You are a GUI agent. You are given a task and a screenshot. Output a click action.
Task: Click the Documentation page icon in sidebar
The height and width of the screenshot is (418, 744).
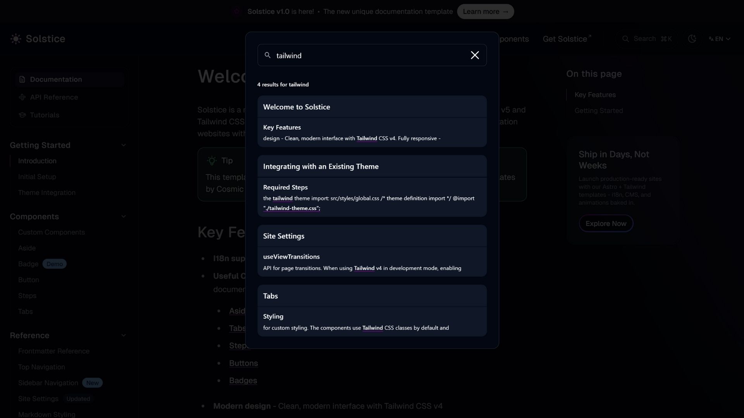pos(22,79)
